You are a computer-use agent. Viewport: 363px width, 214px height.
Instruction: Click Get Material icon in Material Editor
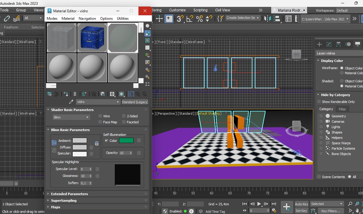50,94
